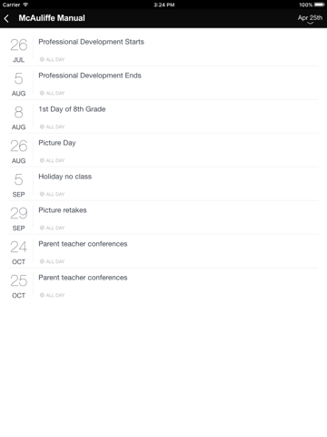Click the clock icon under Picture retakes
This screenshot has height=437, width=327.
pos(42,228)
